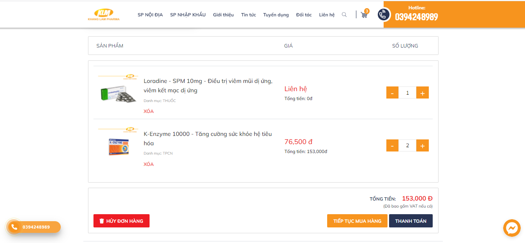
Task: Click TIẾP TỤC MUA HÀNG button
Action: (357, 221)
